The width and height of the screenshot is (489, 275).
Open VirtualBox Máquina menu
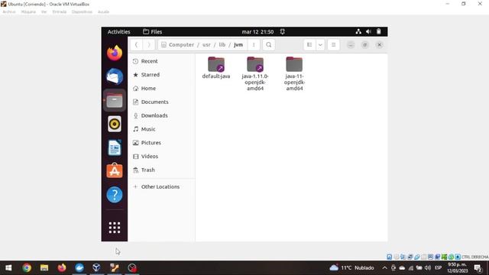(28, 12)
